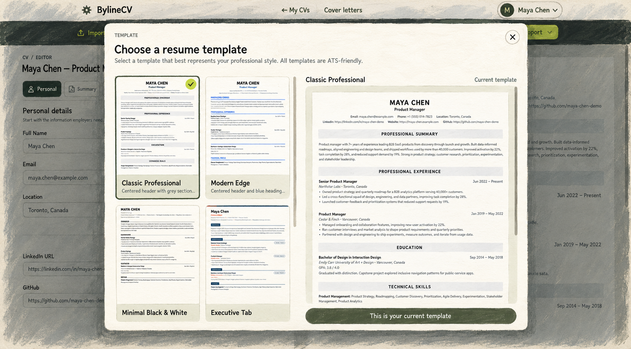Image resolution: width=631 pixels, height=349 pixels.
Task: Click the GitHub input field
Action: tap(64, 300)
